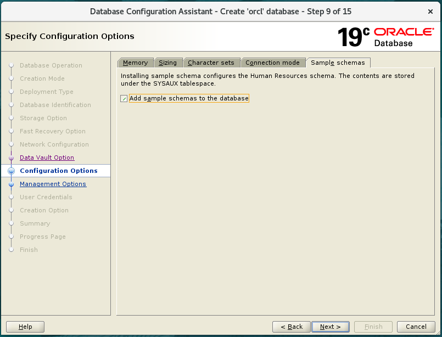The image size is (442, 337).
Task: Open Help for this step
Action: (25, 327)
